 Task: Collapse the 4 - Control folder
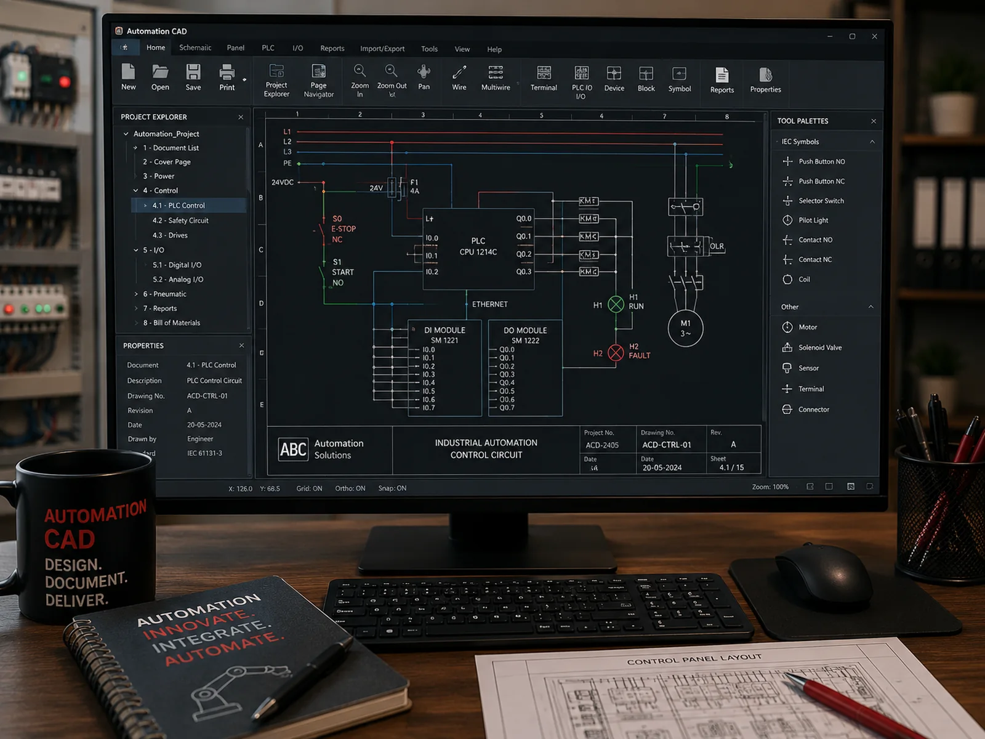click(x=135, y=190)
